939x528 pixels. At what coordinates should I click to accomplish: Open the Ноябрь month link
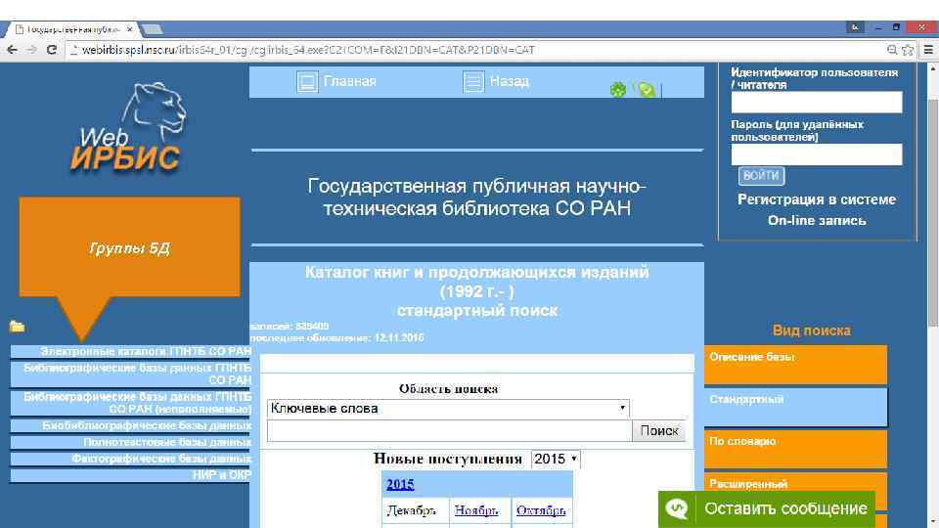476,510
